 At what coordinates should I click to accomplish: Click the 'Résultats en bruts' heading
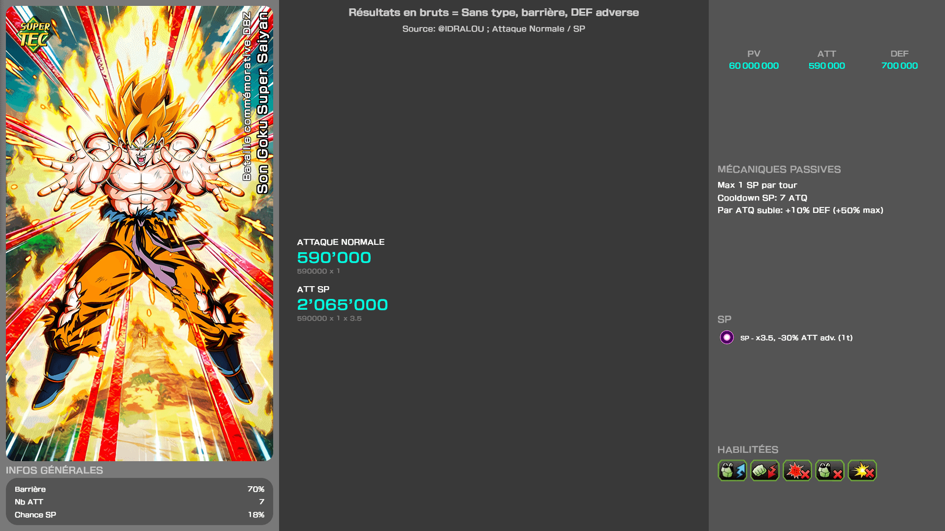[494, 12]
